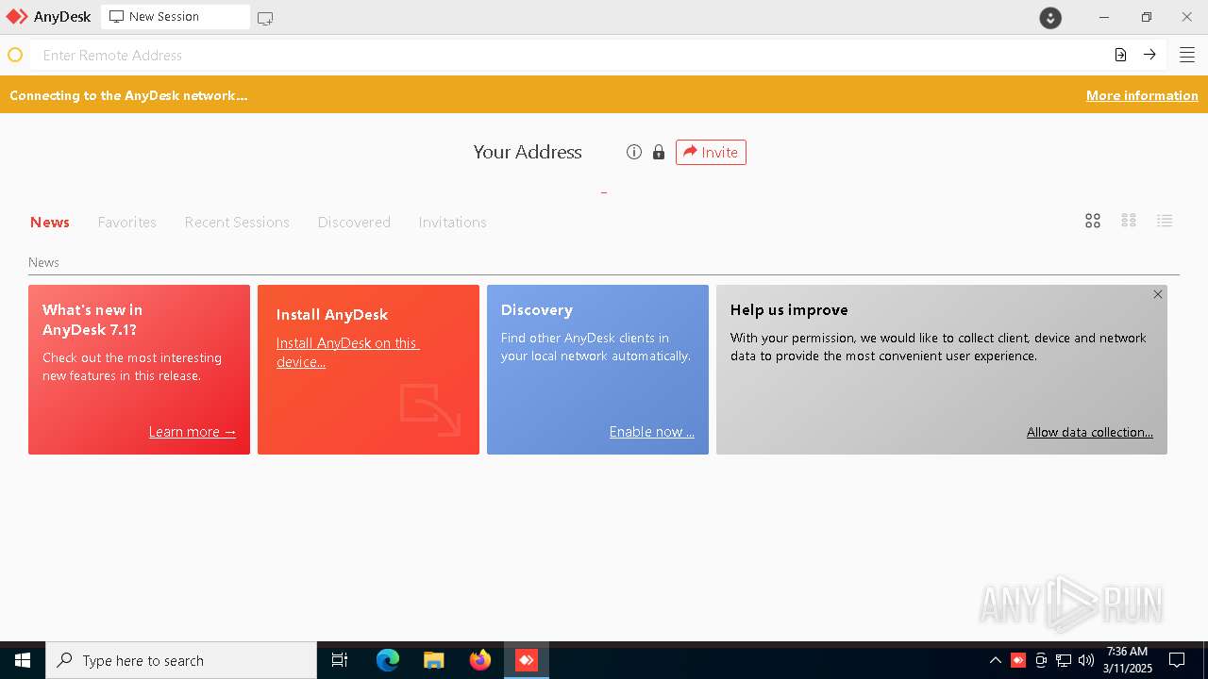Click the What's new in AnyDesk 7.1 card
The height and width of the screenshot is (679, 1208).
point(139,370)
